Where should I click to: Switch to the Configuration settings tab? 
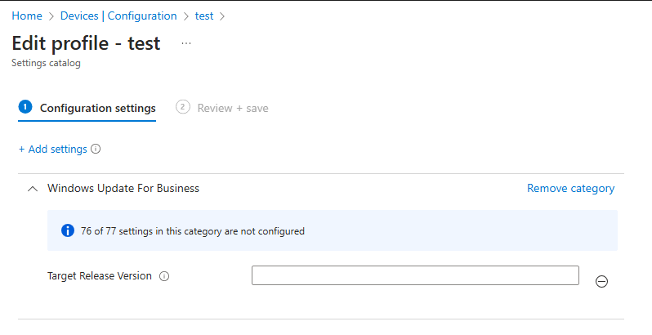click(x=97, y=108)
